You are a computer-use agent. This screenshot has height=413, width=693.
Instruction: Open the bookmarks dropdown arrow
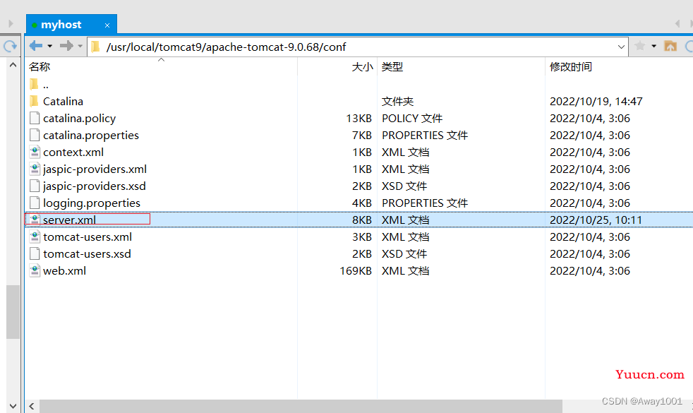tap(653, 46)
